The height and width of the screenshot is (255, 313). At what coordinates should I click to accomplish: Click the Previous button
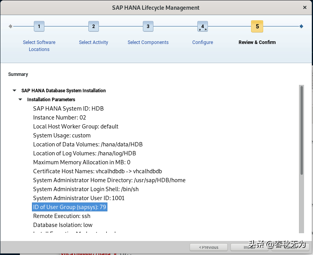(209, 247)
